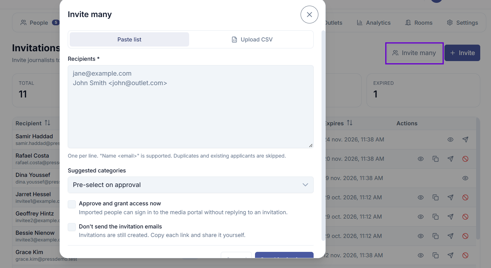Click the Invite many dialog's vertical scrollbar
The height and width of the screenshot is (268, 491).
tap(323, 135)
